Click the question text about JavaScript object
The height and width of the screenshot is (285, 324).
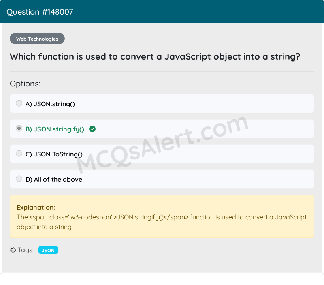(155, 57)
